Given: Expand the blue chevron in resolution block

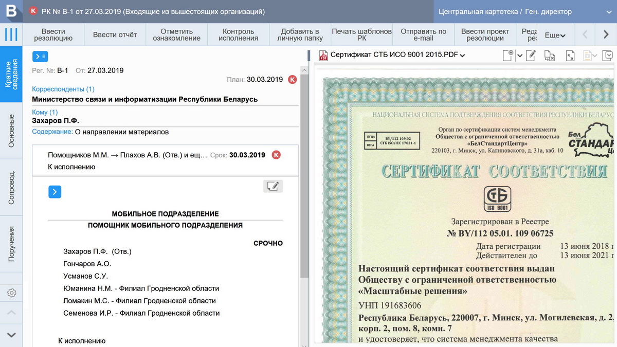Looking at the screenshot, I should click(55, 192).
